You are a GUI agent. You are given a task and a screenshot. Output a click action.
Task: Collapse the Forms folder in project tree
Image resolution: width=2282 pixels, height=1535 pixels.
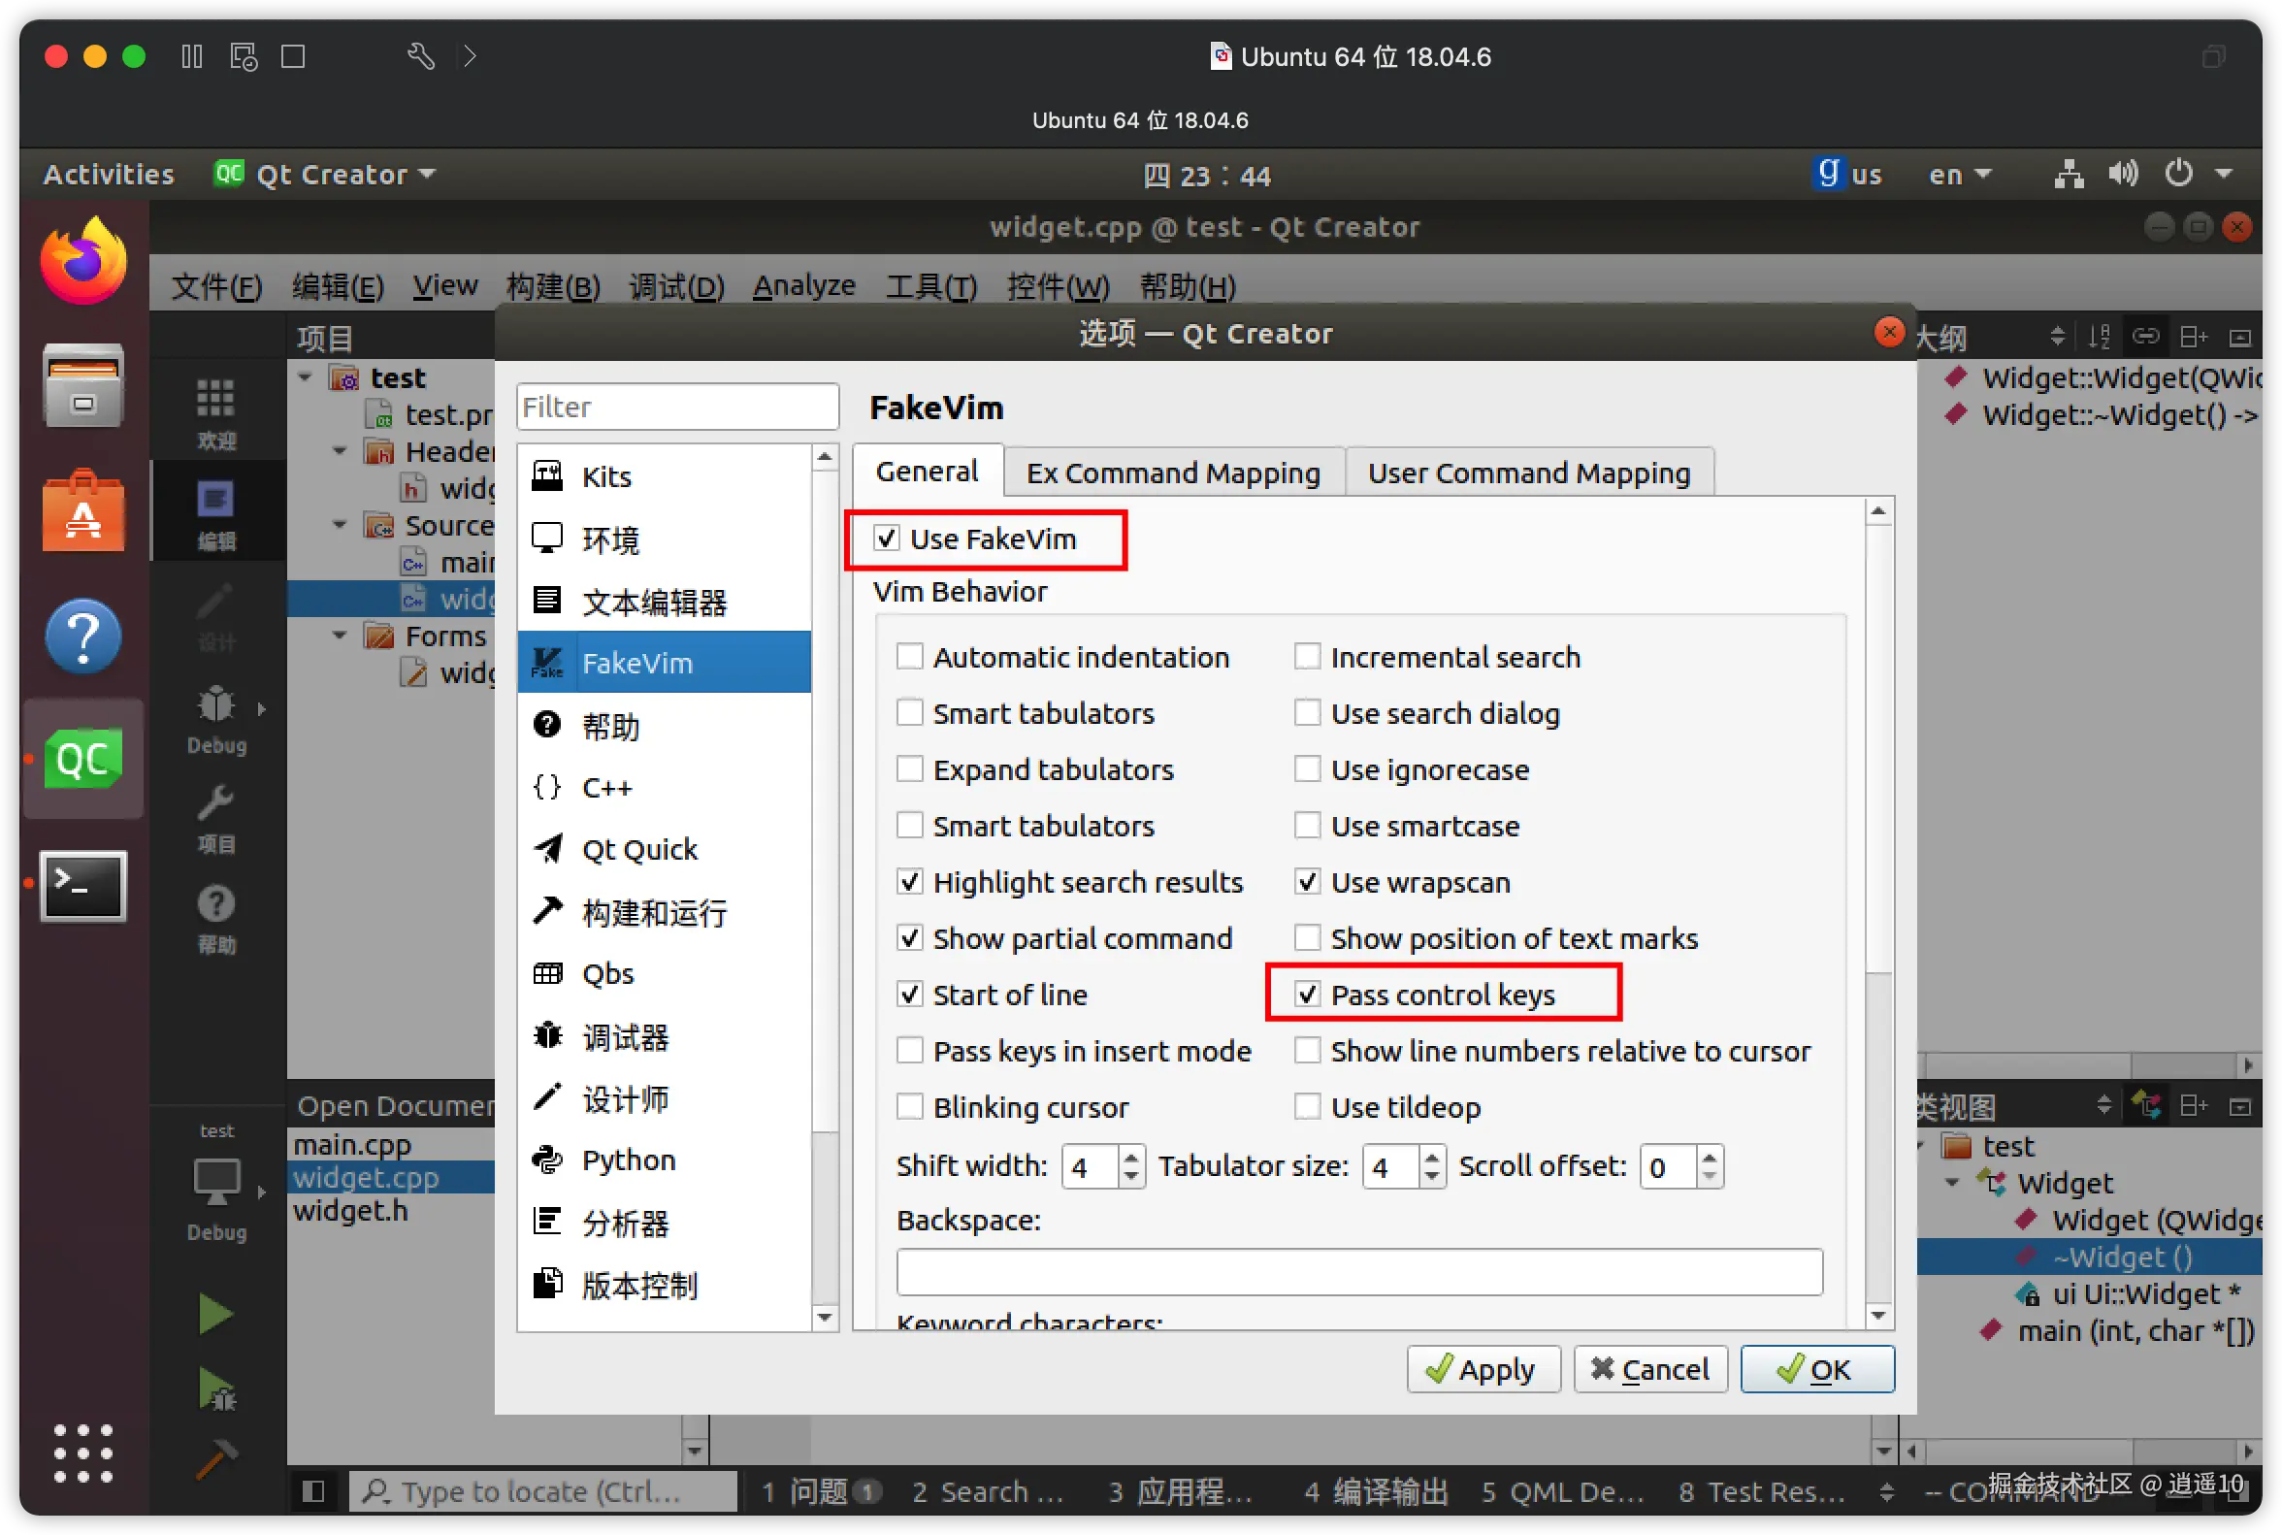pos(340,636)
